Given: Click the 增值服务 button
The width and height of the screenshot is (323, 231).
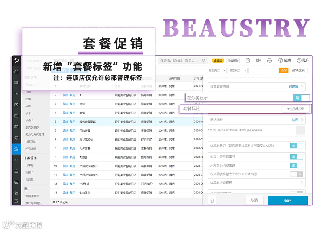Looking at the screenshot, I should coord(233,60).
